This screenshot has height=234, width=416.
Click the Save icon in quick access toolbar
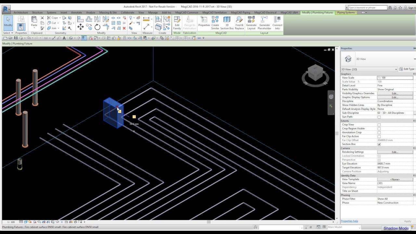(x=16, y=38)
